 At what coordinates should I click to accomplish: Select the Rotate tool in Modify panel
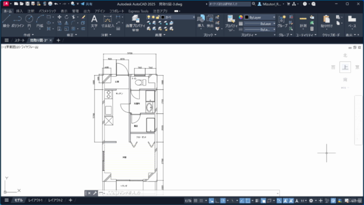[x=67, y=17]
